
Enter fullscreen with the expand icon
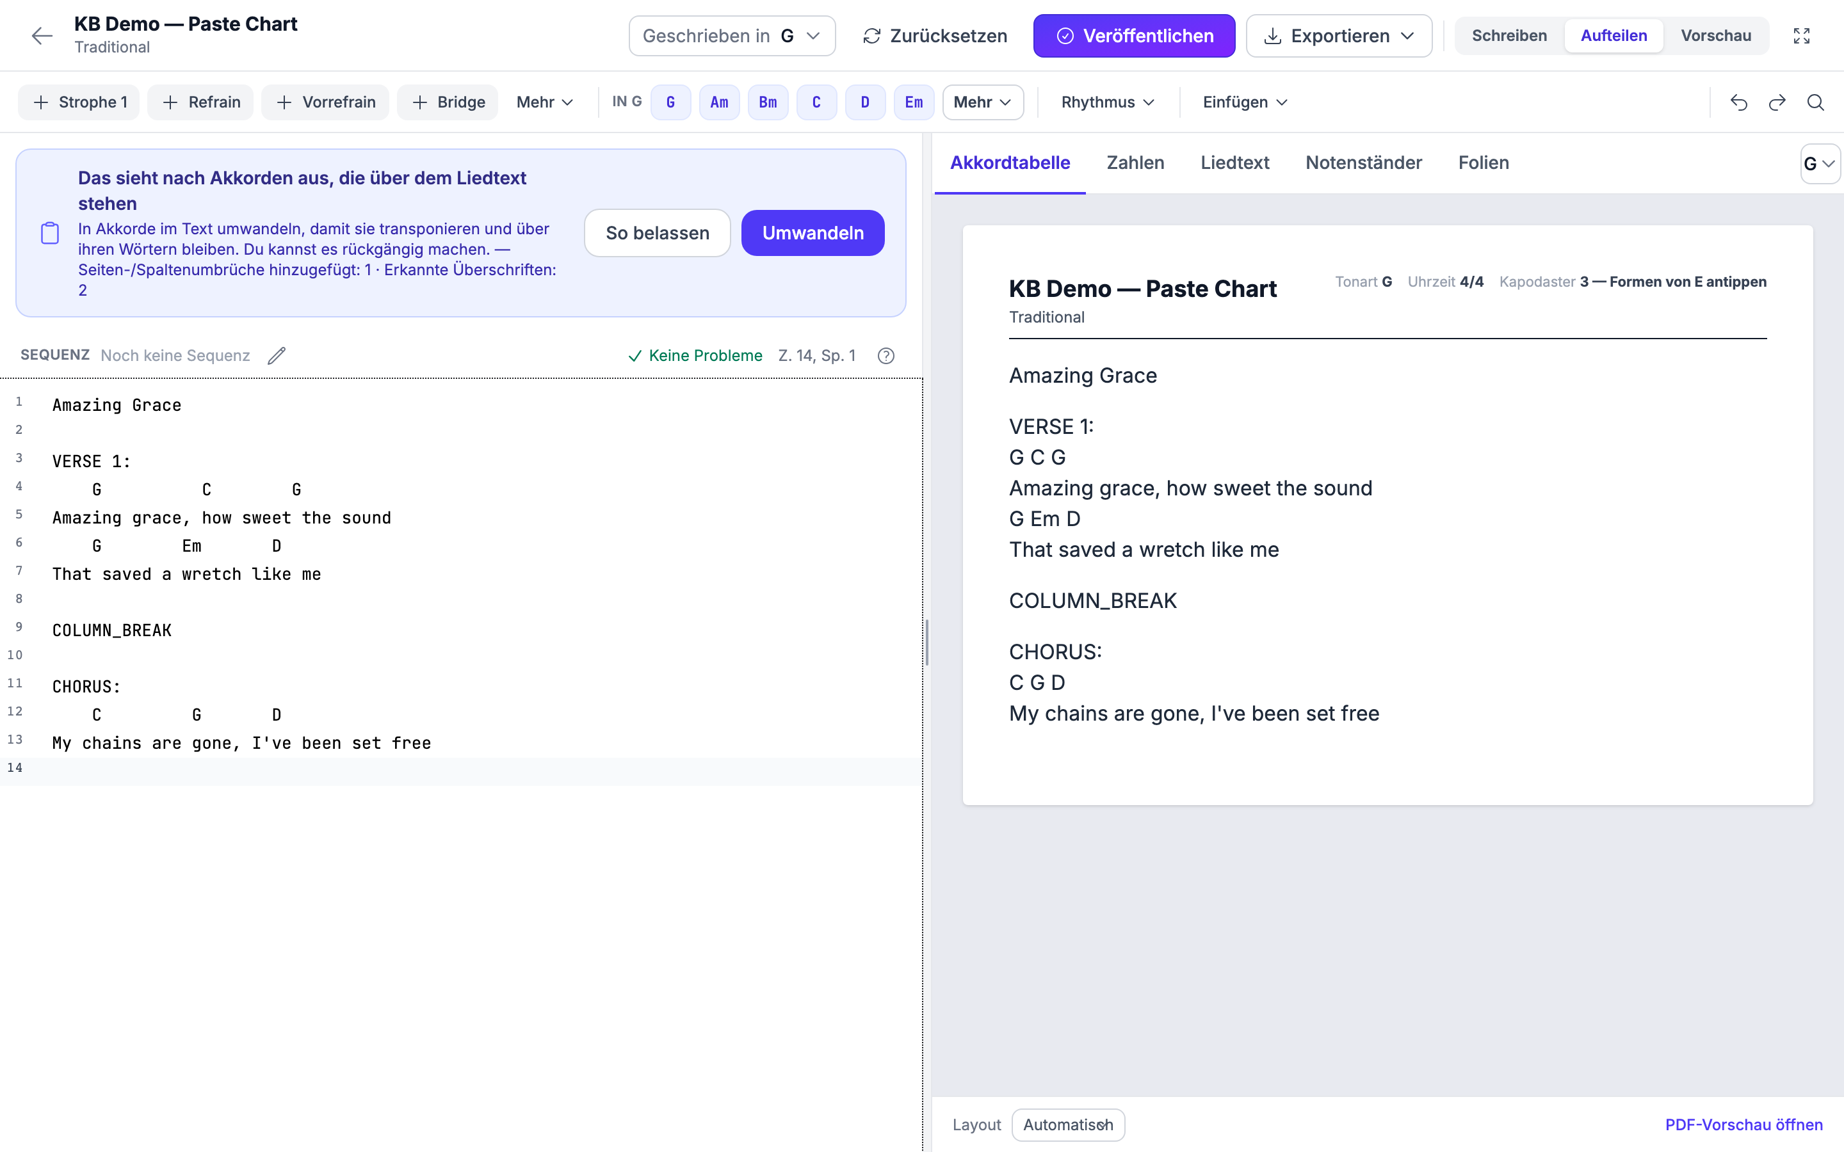(1801, 36)
